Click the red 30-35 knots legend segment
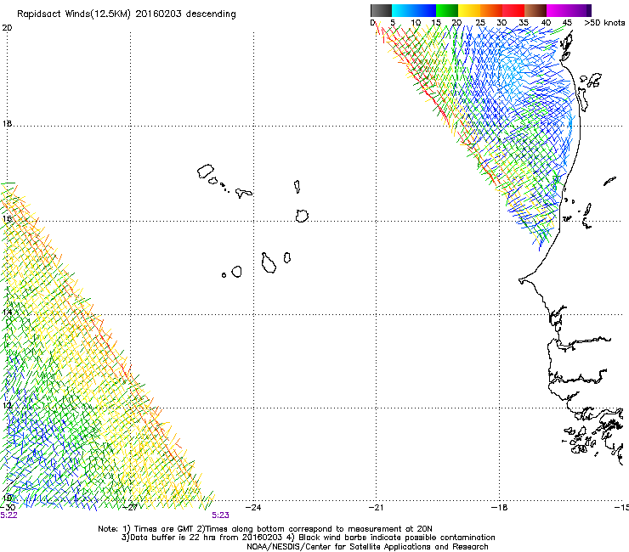 [x=513, y=10]
